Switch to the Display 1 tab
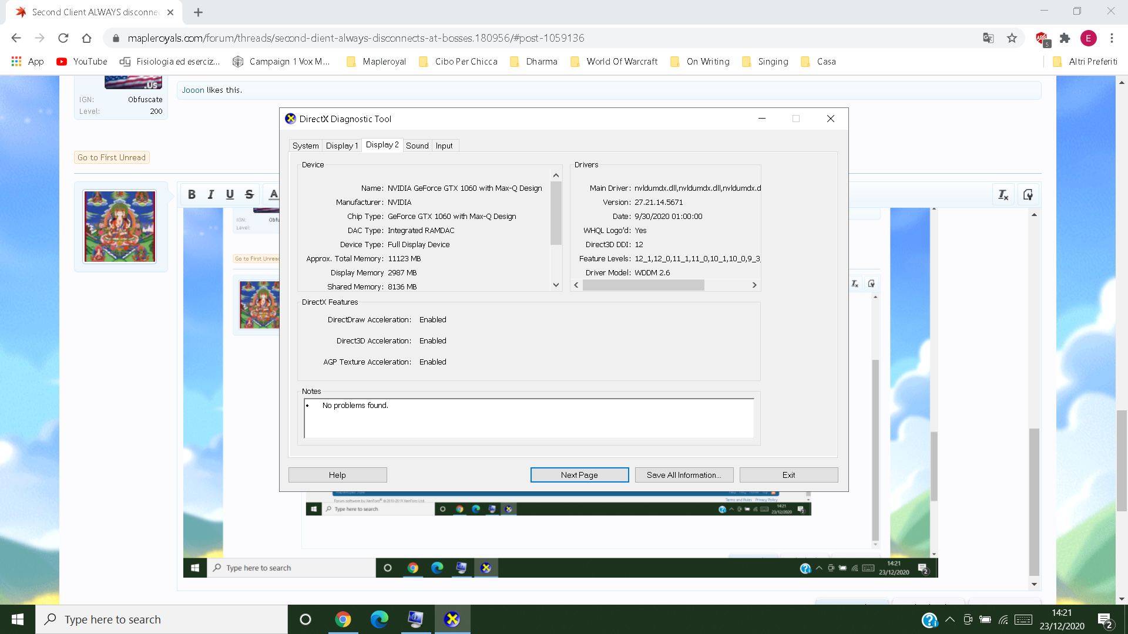The height and width of the screenshot is (634, 1128). tap(342, 146)
